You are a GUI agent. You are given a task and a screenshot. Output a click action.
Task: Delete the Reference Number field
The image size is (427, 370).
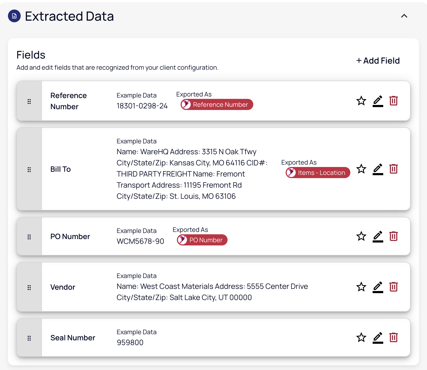point(394,101)
